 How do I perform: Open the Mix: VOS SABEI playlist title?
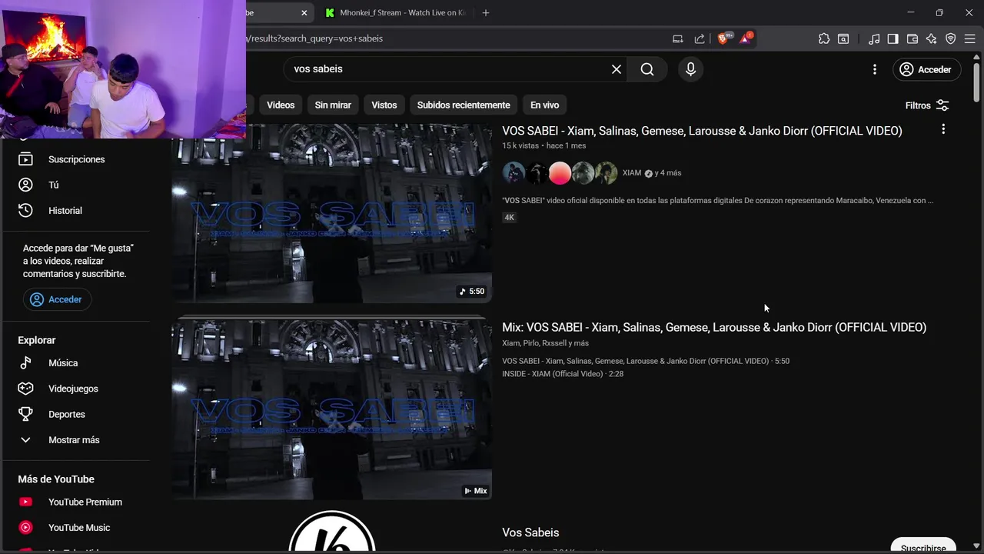pos(714,327)
